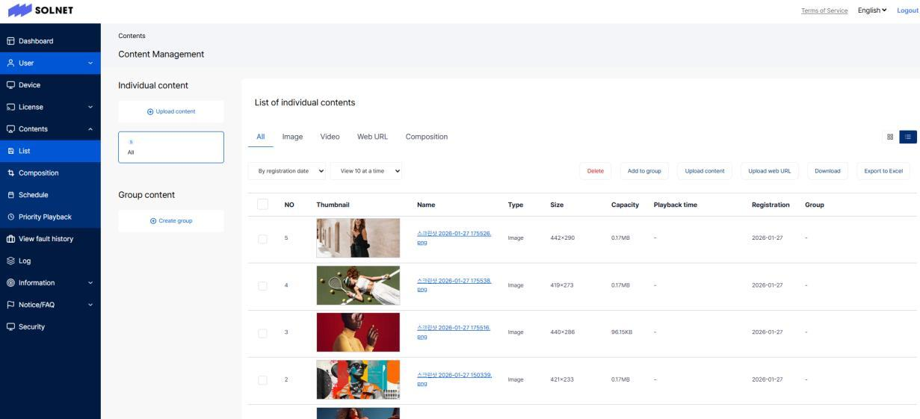920x419 pixels.
Task: Click the Add to group button
Action: coord(644,171)
